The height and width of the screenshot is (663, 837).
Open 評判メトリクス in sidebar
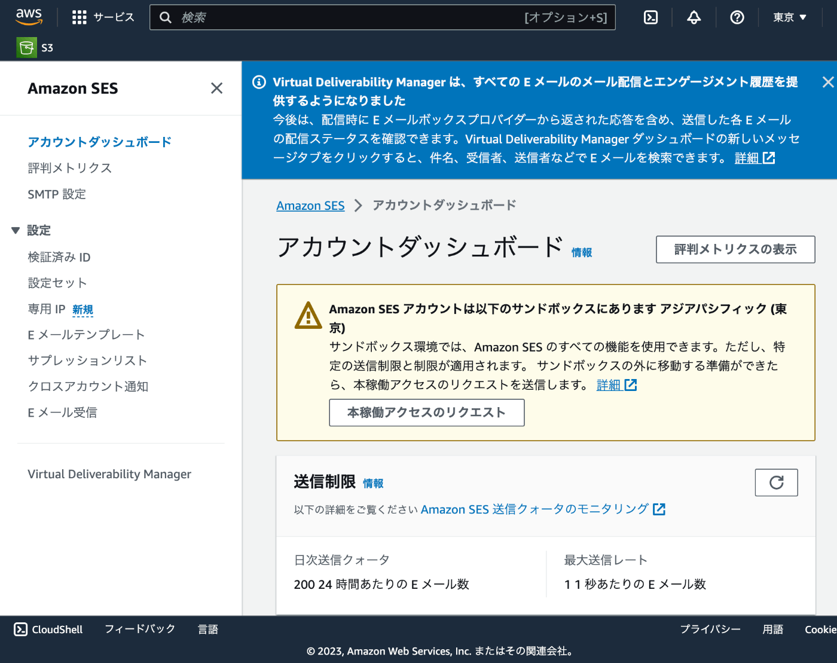click(x=69, y=168)
